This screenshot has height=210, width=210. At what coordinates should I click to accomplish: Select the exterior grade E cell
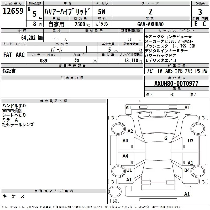point(196,24)
